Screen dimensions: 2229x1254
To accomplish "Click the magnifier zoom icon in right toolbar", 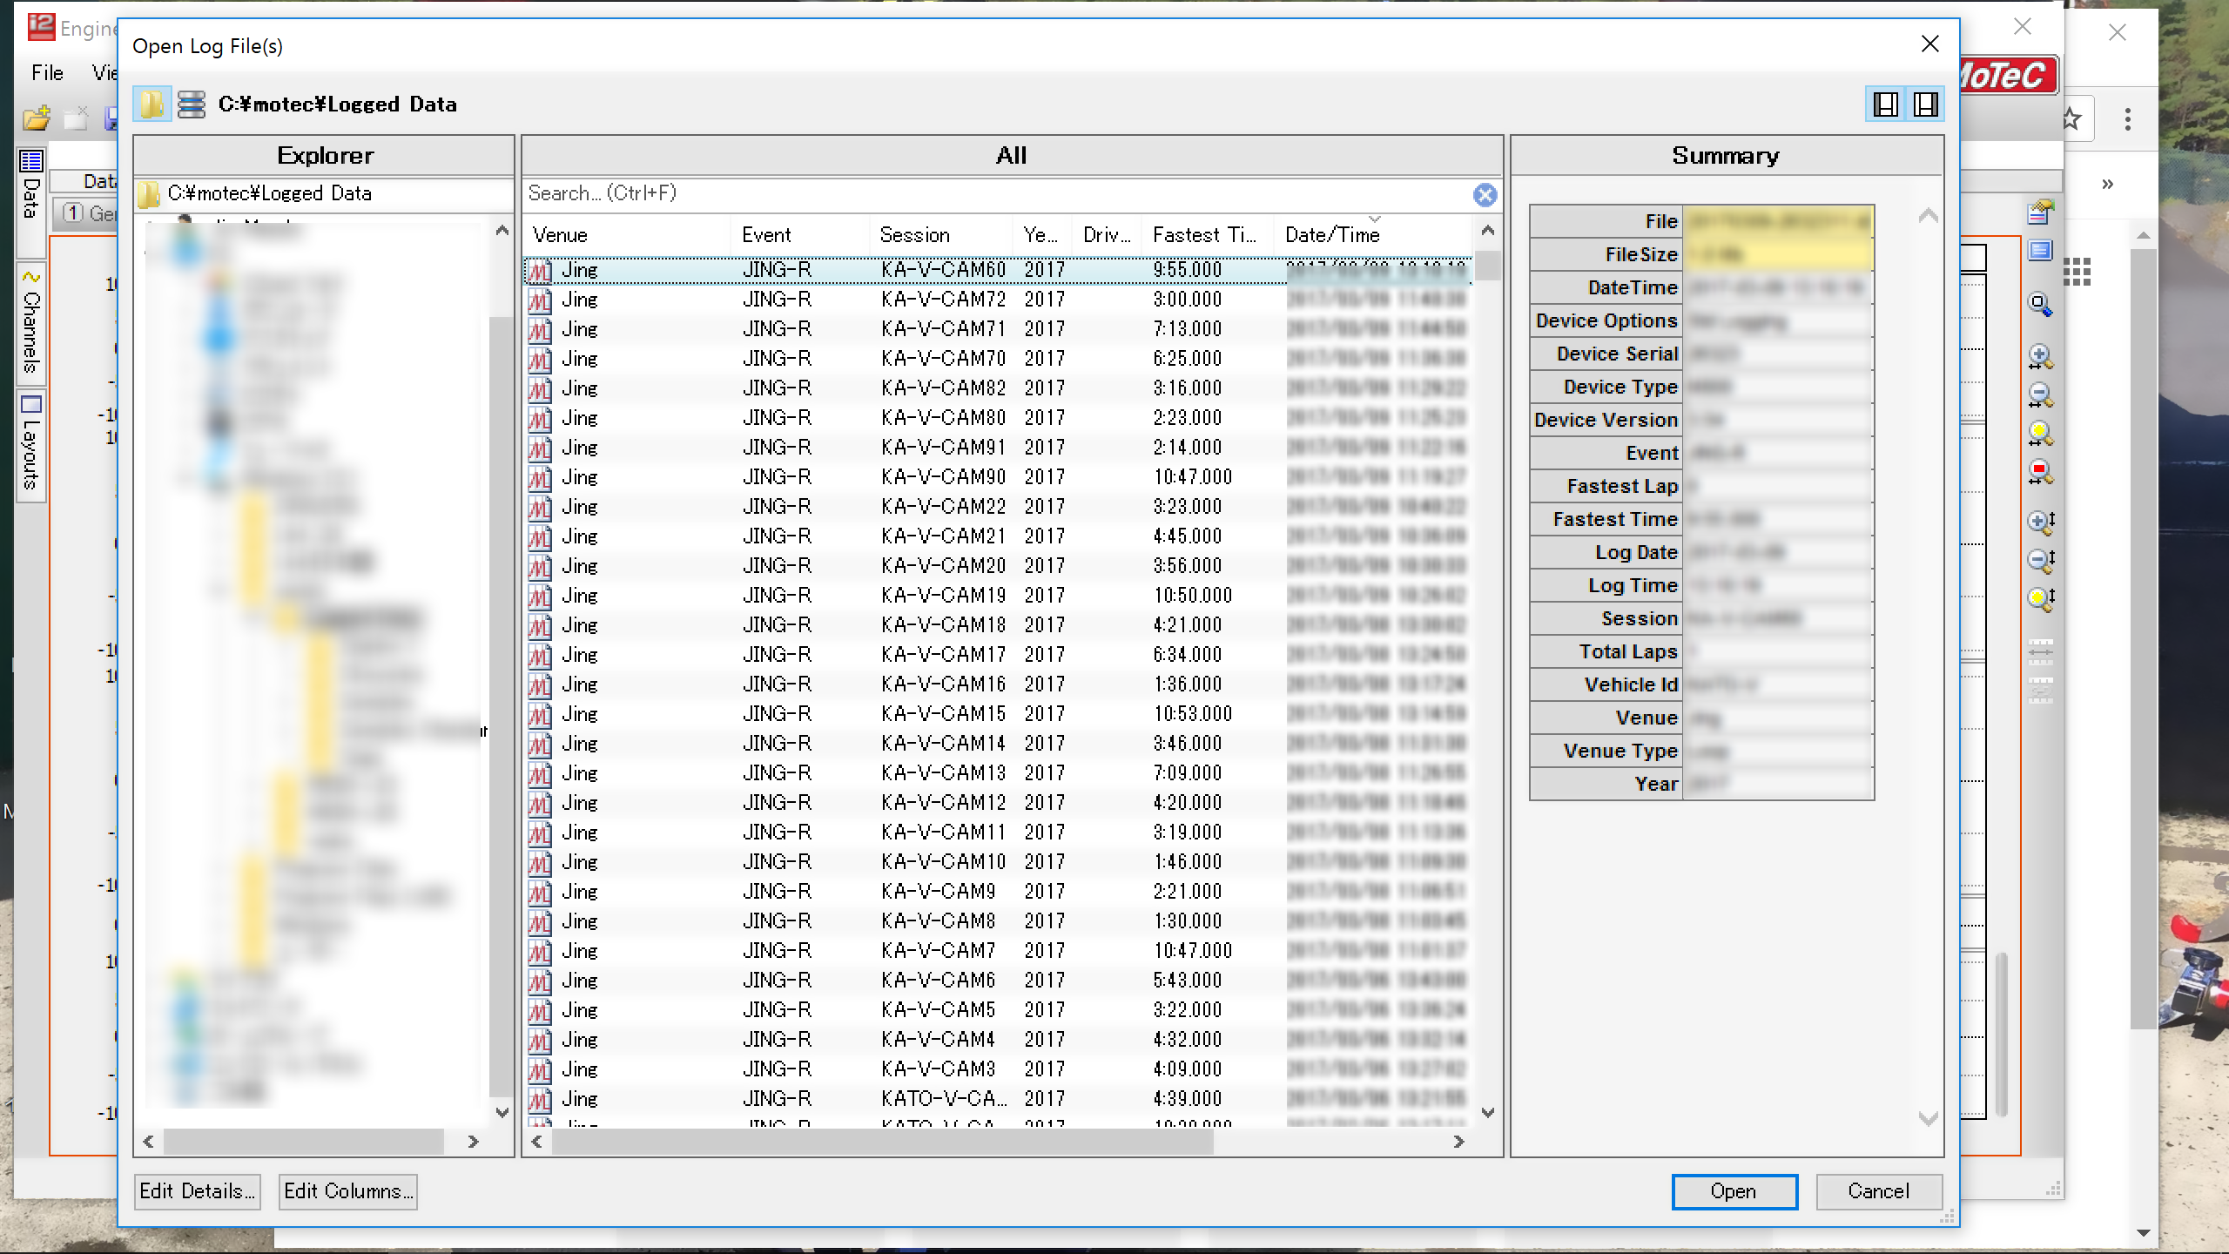I will coord(2040,305).
